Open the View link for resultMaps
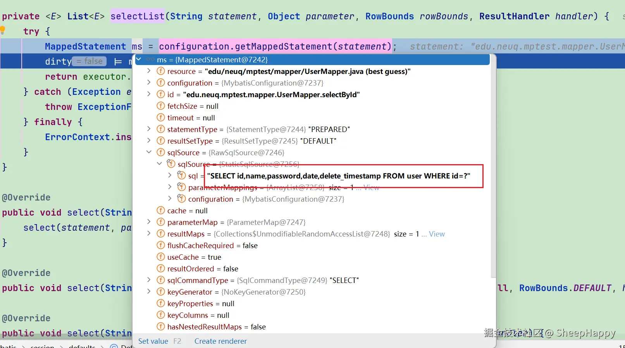The image size is (625, 348). tap(437, 234)
